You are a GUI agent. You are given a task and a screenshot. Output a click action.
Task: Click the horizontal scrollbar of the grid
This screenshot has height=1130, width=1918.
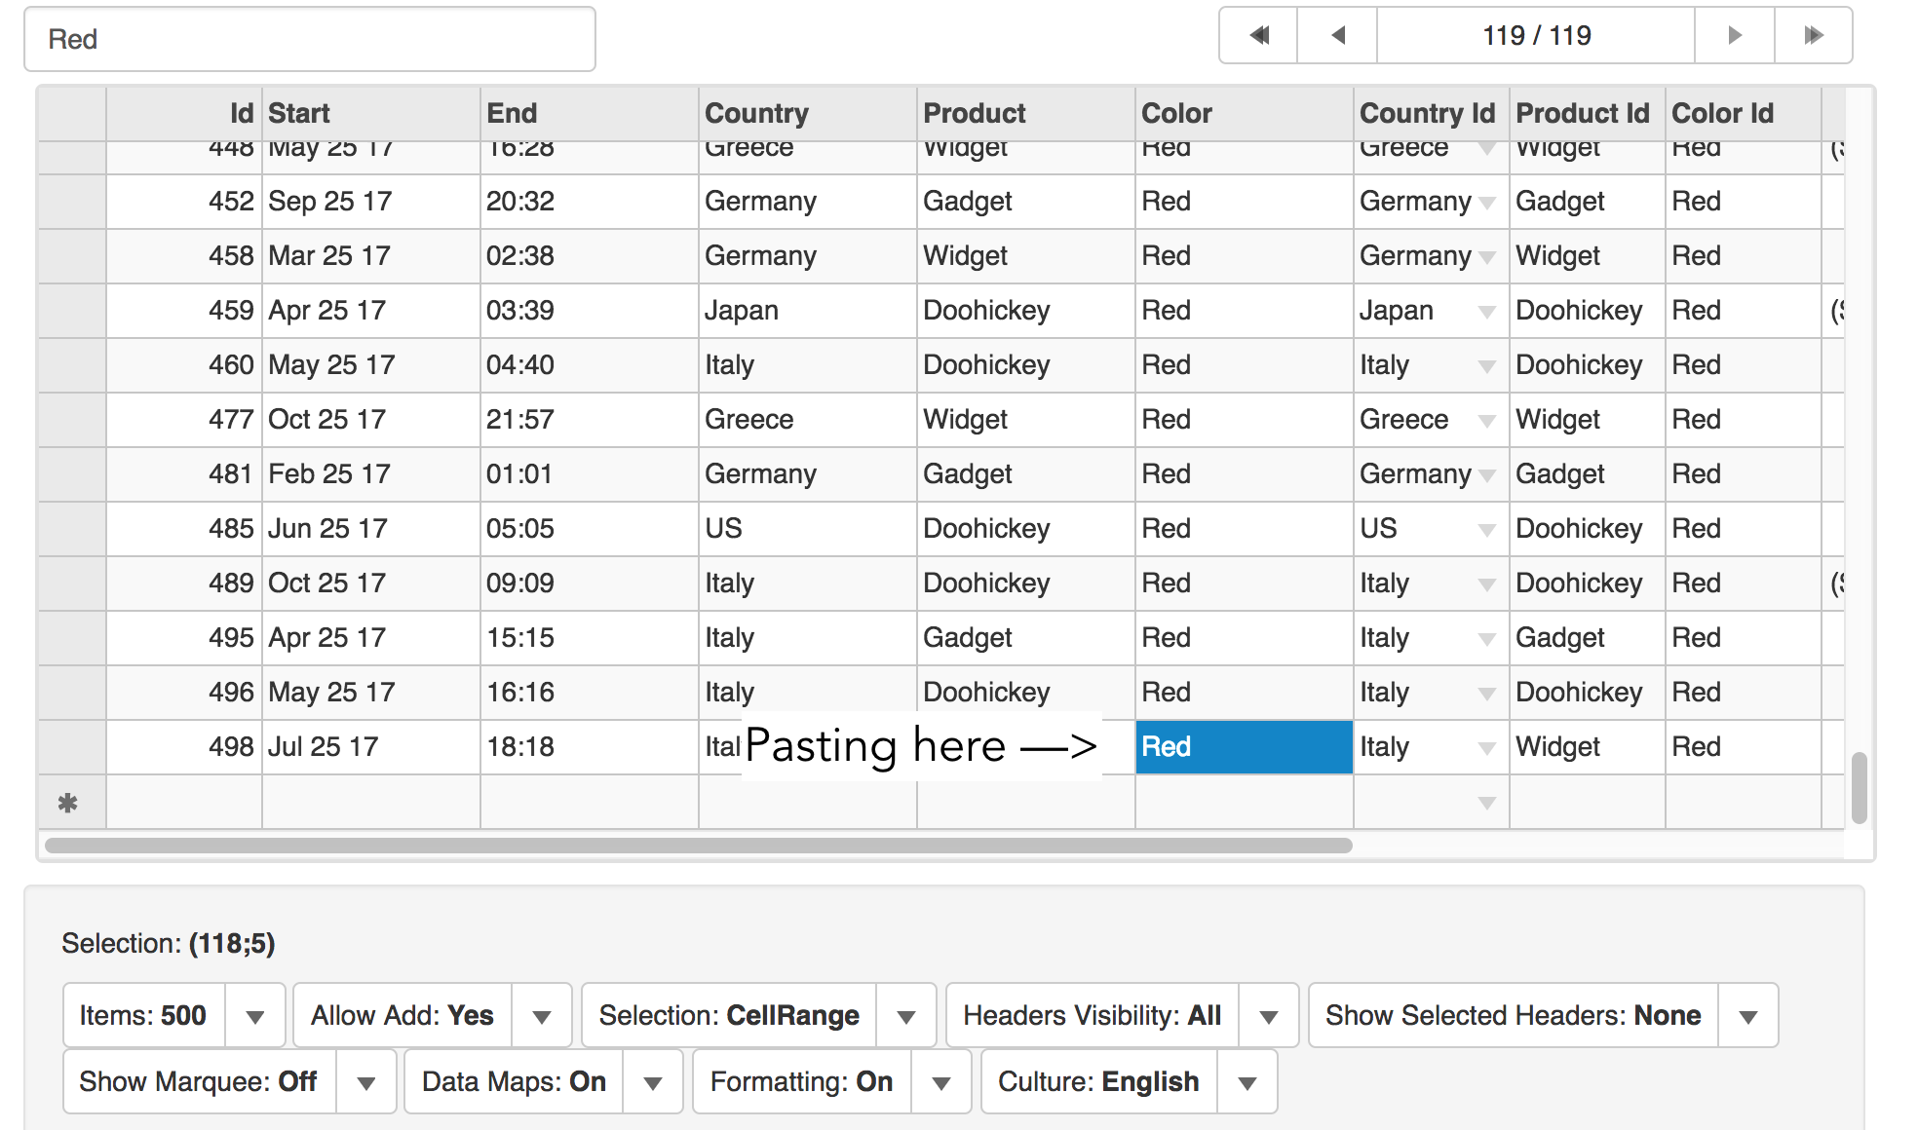coord(698,846)
